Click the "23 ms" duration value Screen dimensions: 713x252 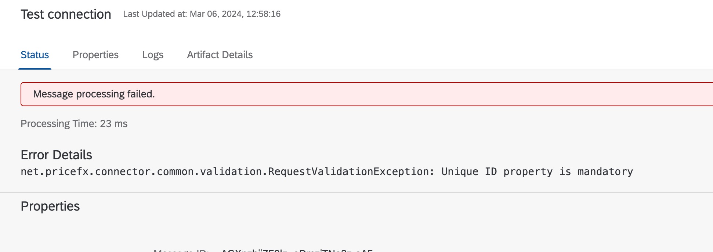click(114, 124)
